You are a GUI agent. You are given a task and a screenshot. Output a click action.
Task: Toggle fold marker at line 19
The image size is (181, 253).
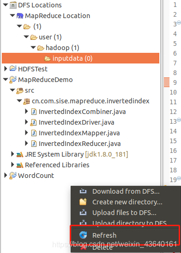[179, 178]
